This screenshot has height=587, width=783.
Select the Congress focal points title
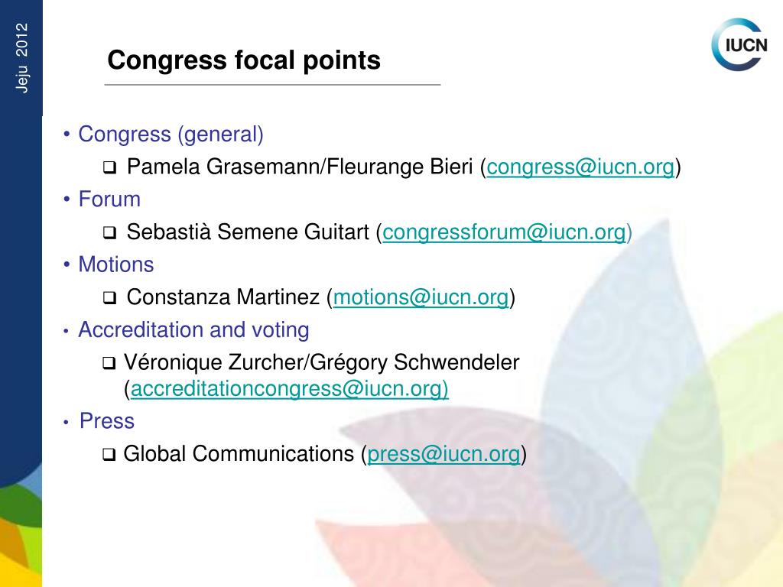[244, 61]
